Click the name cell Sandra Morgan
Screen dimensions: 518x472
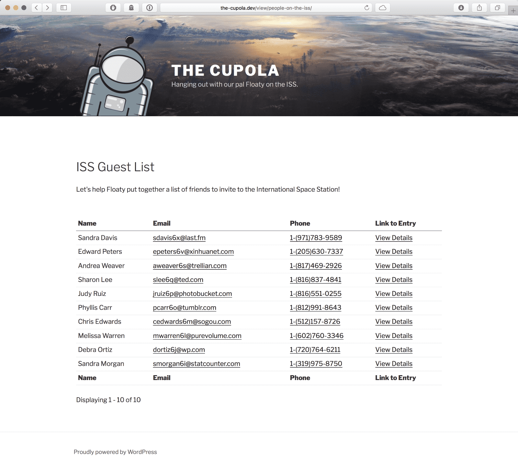point(101,364)
